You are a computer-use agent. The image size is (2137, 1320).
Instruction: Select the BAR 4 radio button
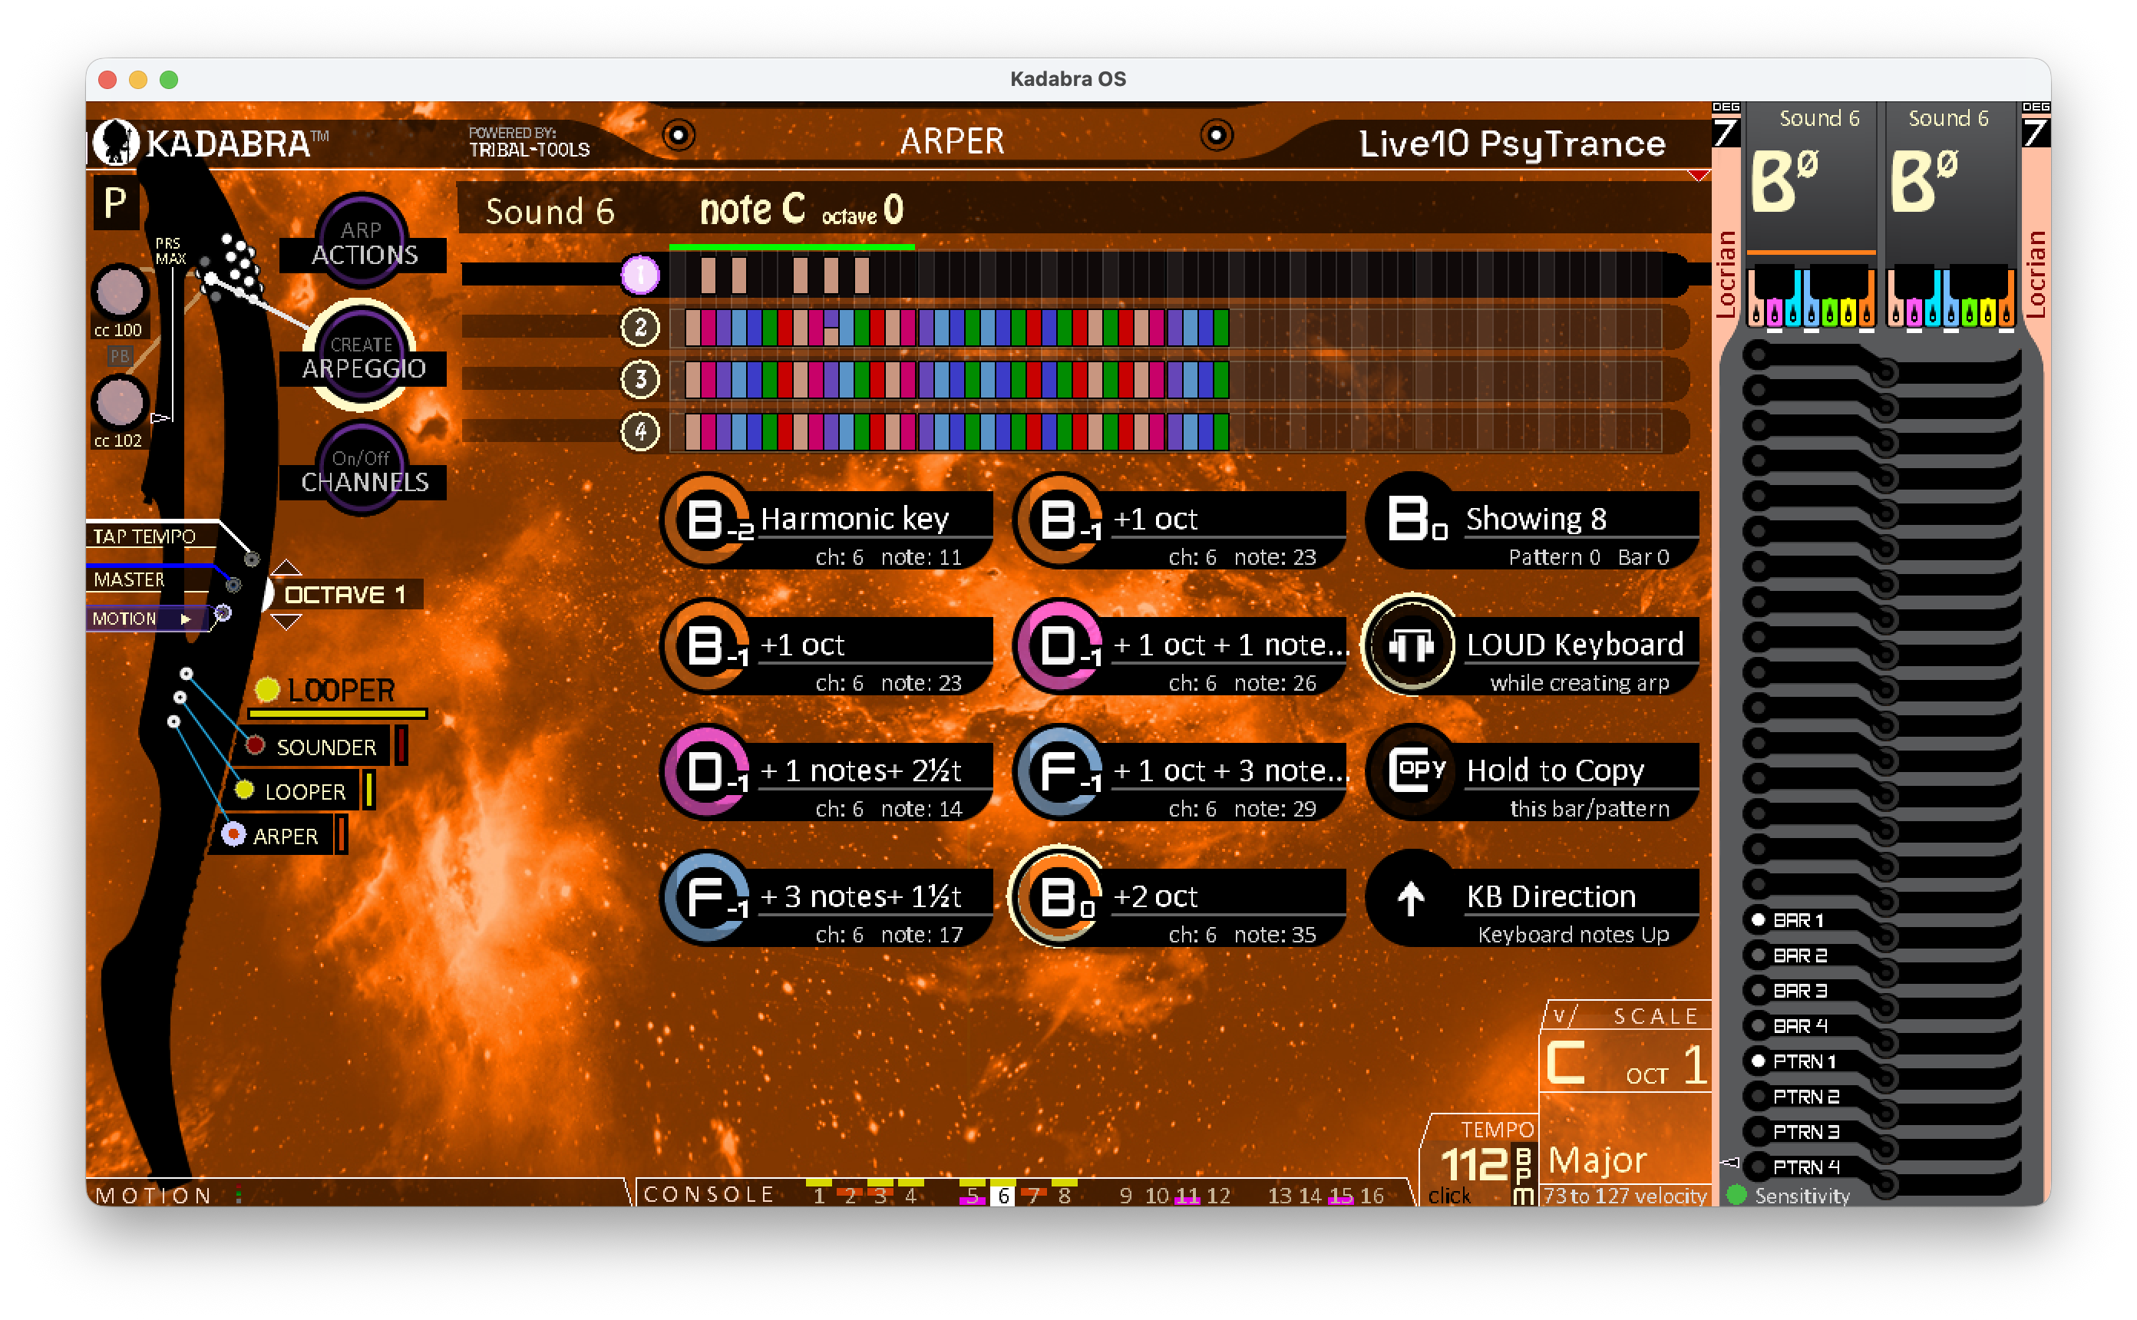[1758, 1027]
